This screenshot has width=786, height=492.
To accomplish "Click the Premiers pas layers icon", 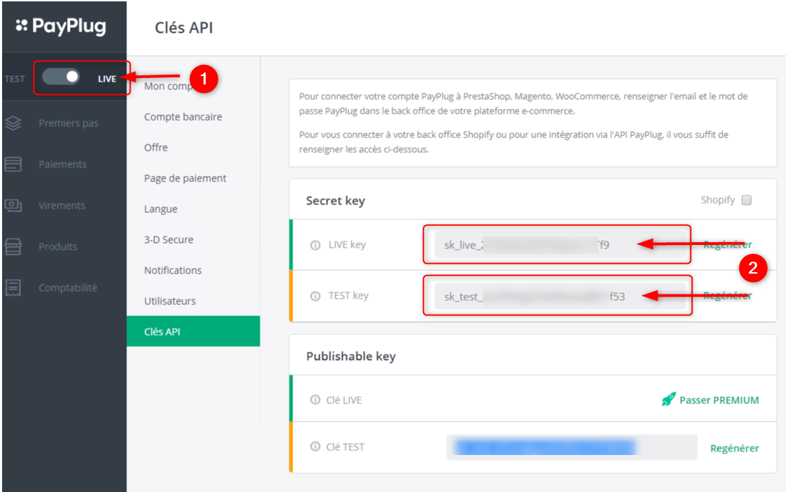I will (13, 124).
